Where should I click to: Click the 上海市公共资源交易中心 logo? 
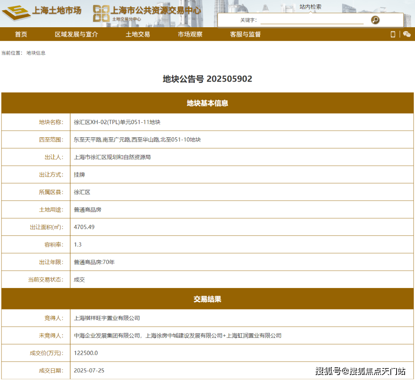pyautogui.click(x=147, y=13)
